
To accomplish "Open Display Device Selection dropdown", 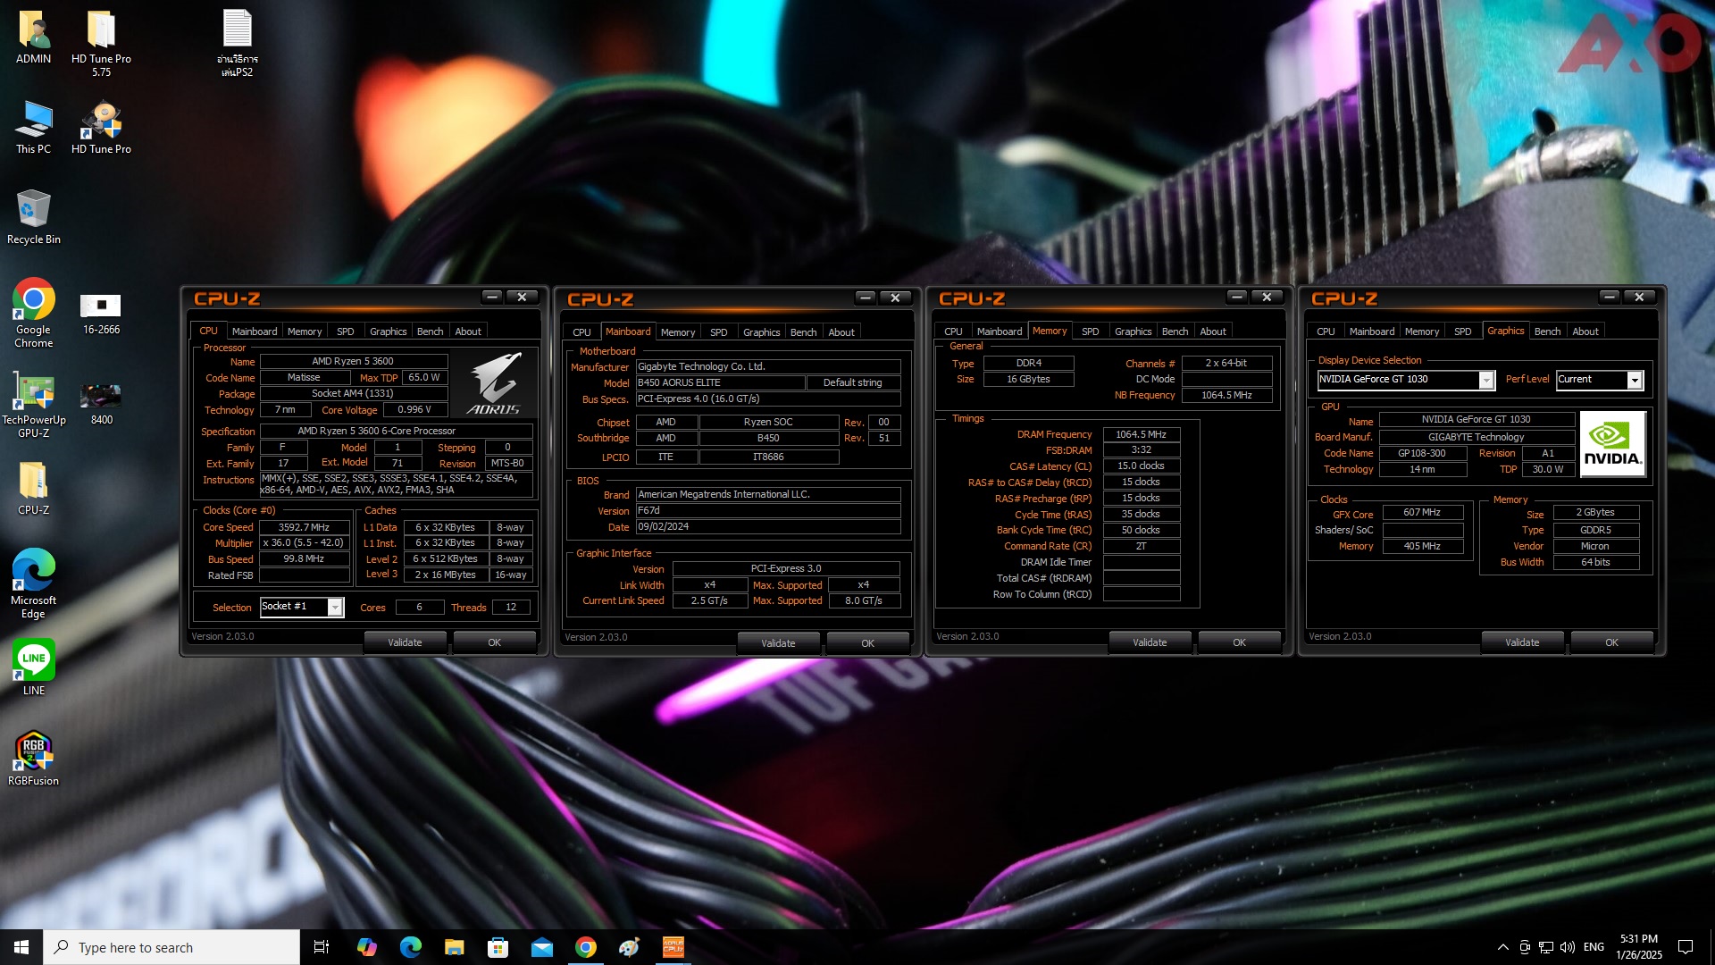I will (x=1406, y=380).
